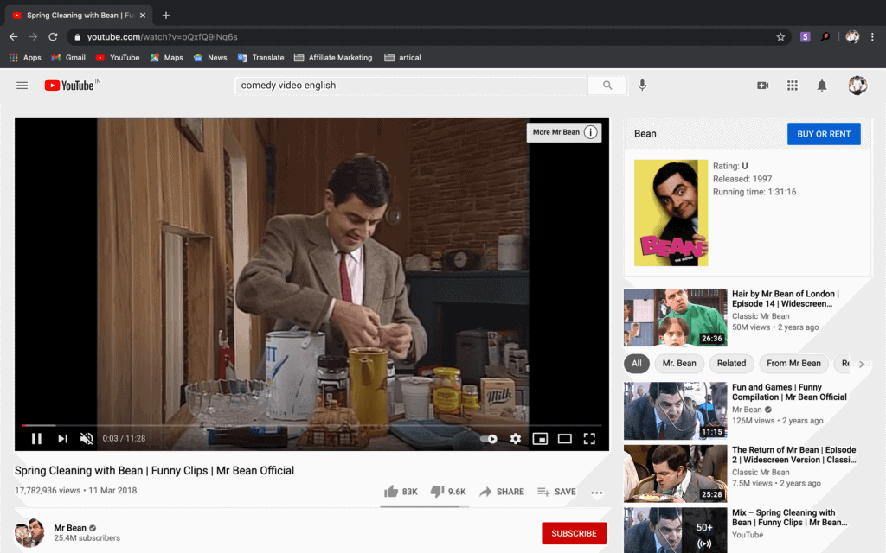Viewport: 886px width, 553px height.
Task: Click the video progress bar
Action: [311, 425]
